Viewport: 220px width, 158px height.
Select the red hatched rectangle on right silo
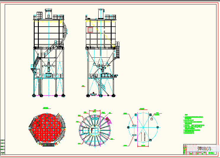[90, 30]
